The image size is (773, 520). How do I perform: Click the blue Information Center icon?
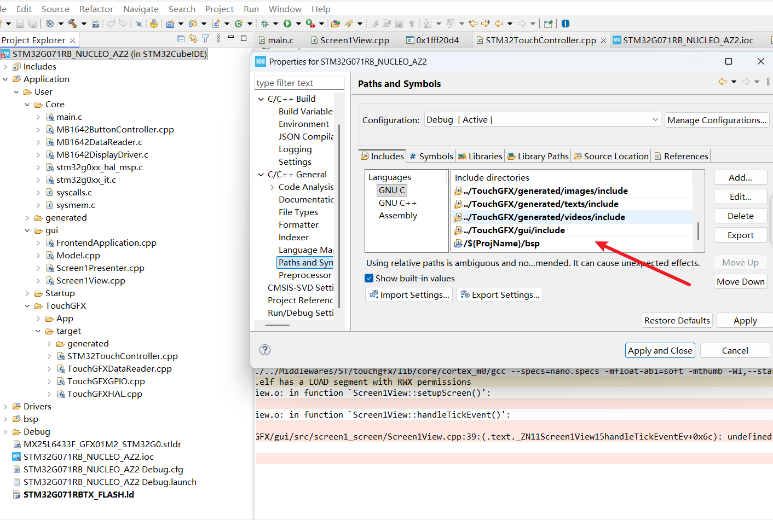(566, 24)
